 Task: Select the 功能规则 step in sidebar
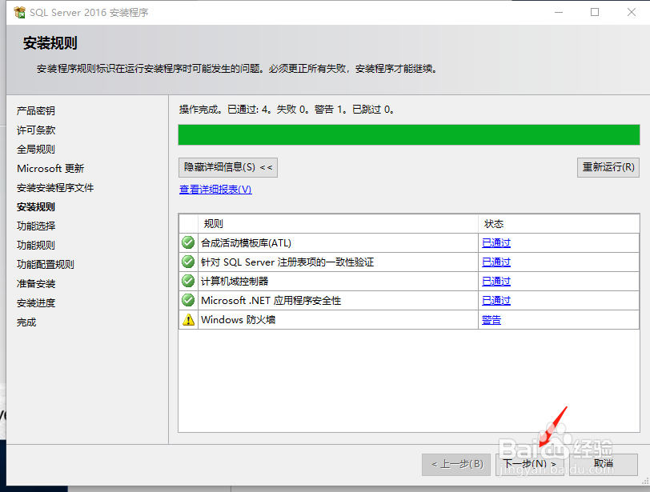point(36,245)
